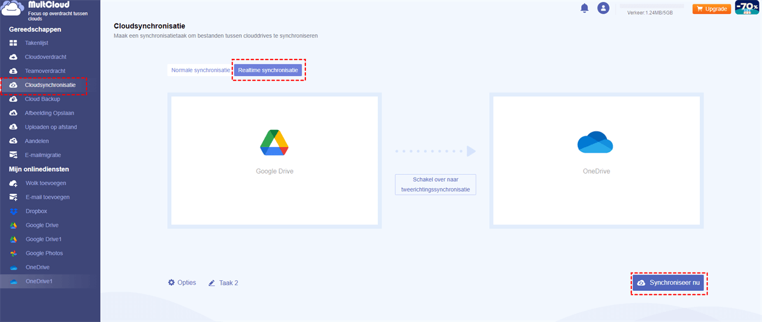
Task: Open Opties settings link
Action: (x=182, y=283)
